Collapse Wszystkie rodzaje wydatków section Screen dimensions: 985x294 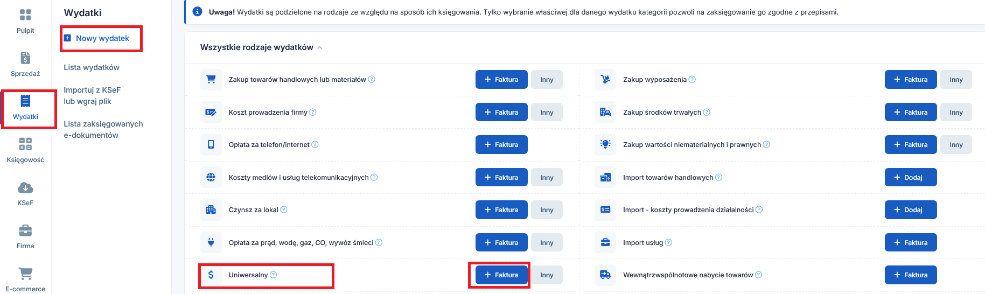320,48
